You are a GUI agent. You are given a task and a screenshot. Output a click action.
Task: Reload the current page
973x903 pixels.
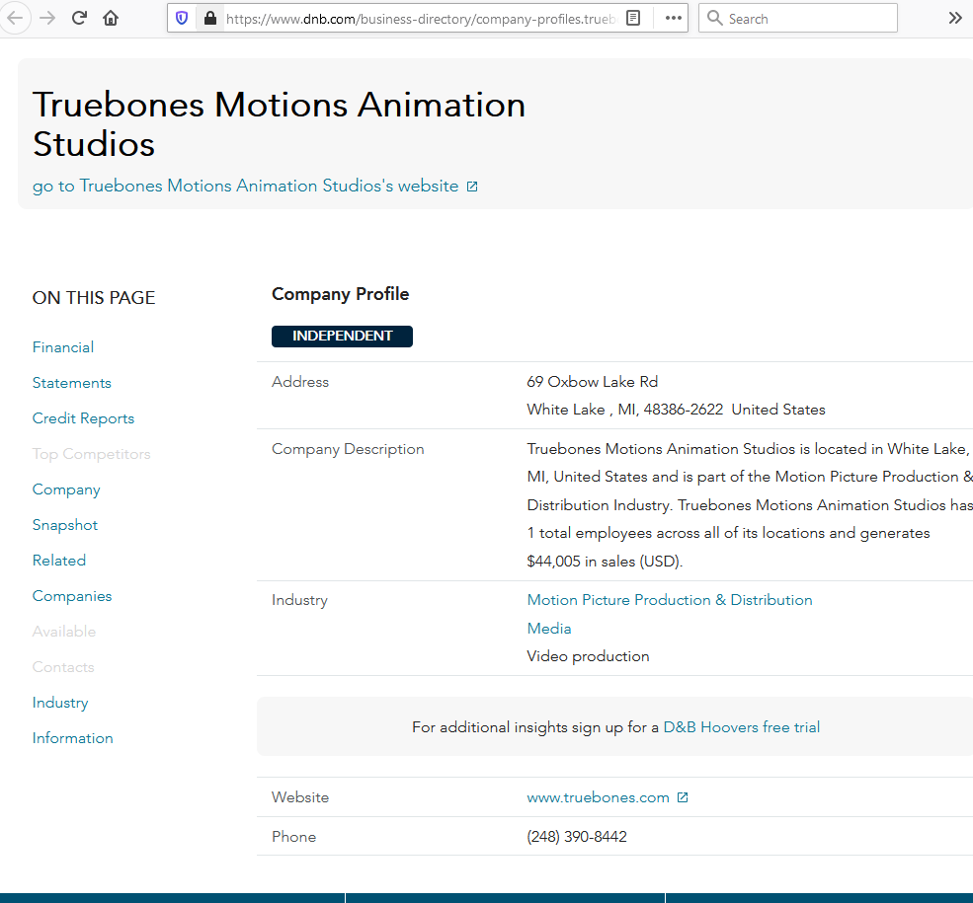click(x=79, y=18)
